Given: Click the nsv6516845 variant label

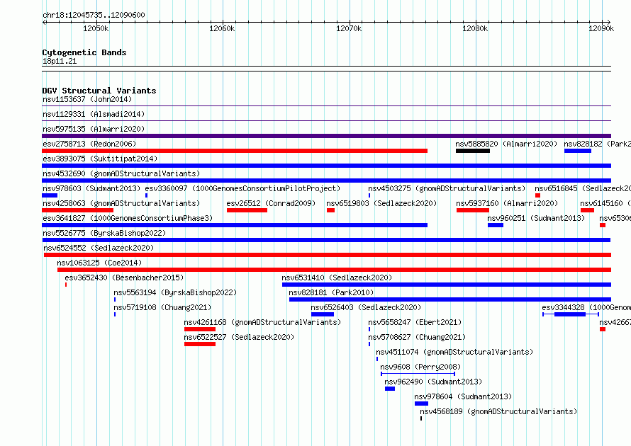Looking at the screenshot, I should coord(583,188).
